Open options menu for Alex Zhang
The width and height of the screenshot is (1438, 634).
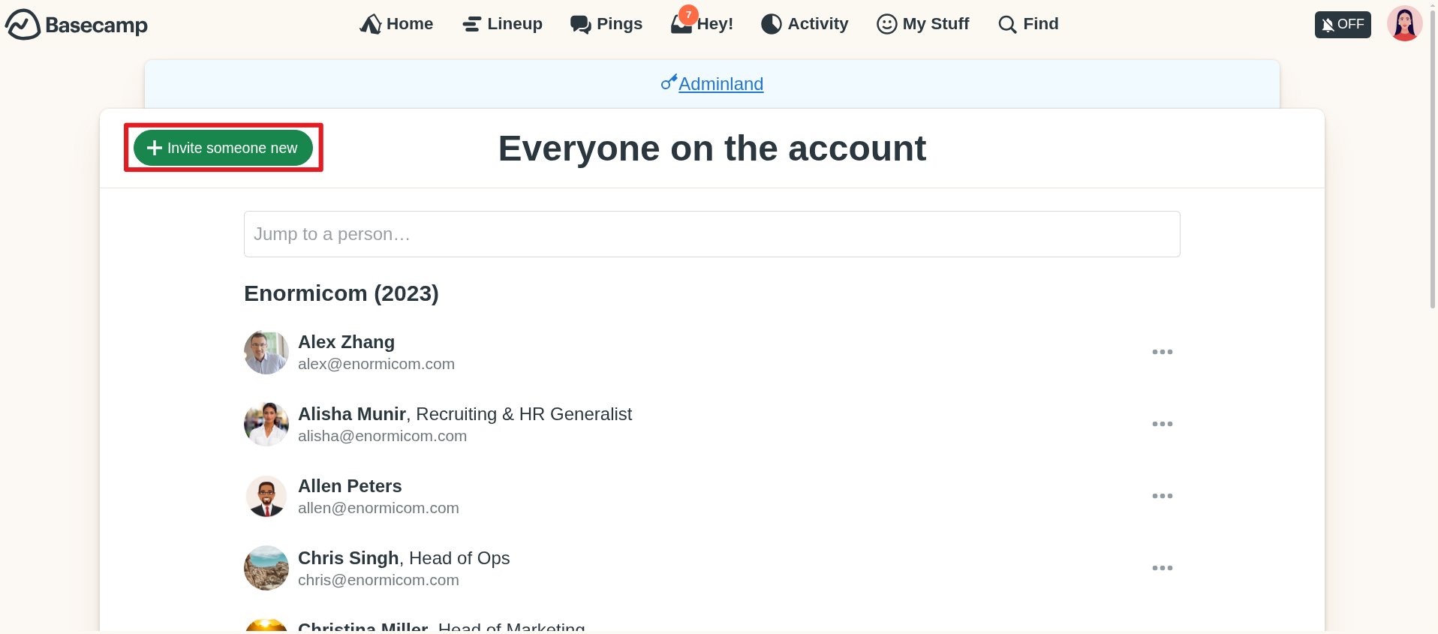[1162, 352]
